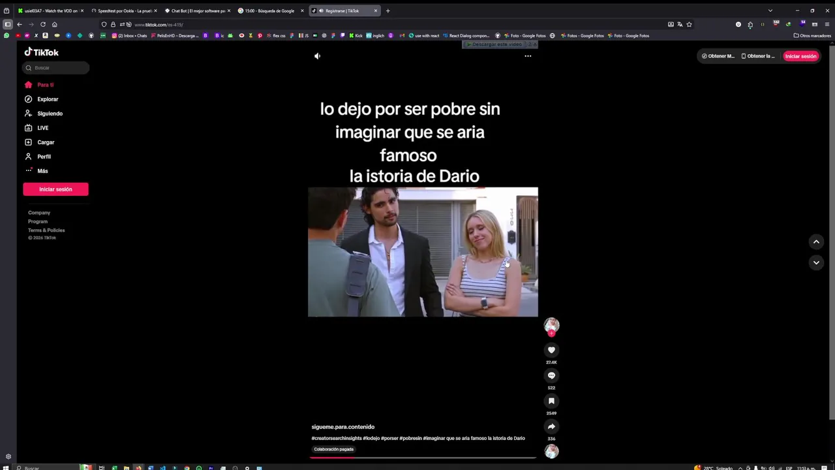Open the taskbar clock showing 11:53 a.m.

(x=806, y=467)
